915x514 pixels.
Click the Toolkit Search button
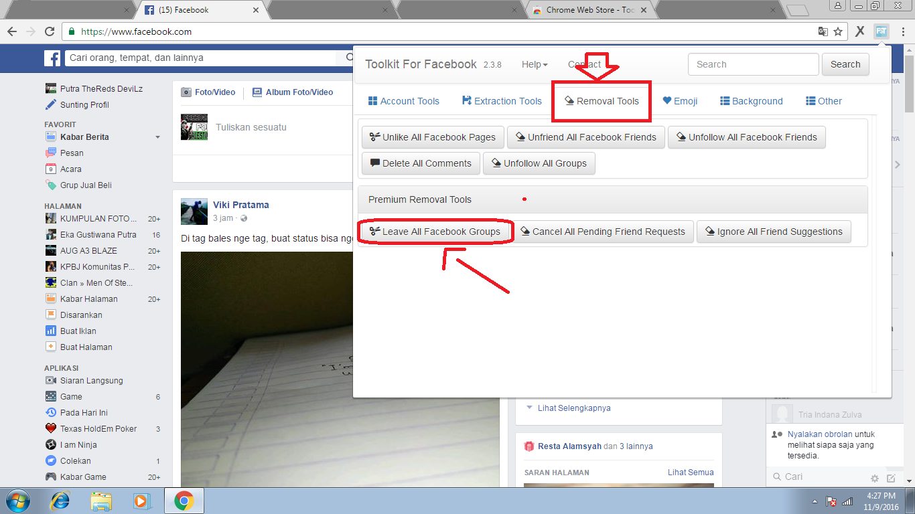click(845, 64)
